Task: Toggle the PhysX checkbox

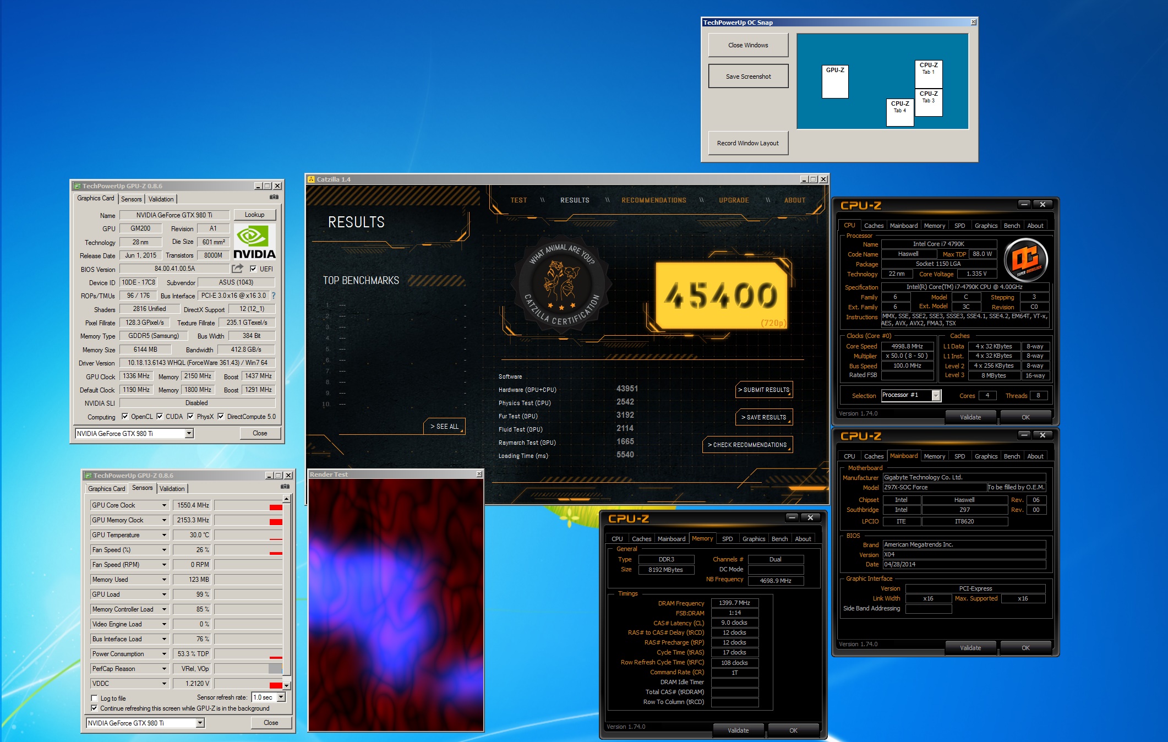Action: coord(190,416)
